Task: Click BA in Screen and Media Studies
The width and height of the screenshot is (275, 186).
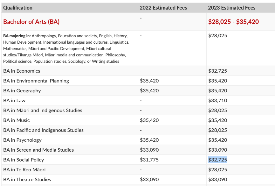Action: coord(38,150)
